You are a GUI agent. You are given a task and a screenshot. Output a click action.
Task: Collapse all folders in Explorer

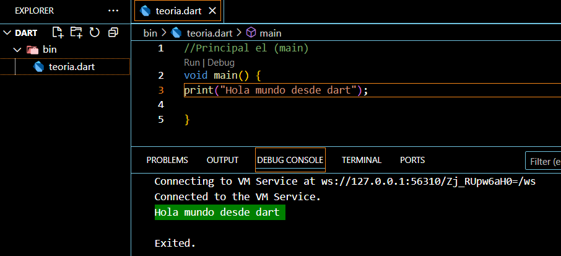tap(113, 32)
